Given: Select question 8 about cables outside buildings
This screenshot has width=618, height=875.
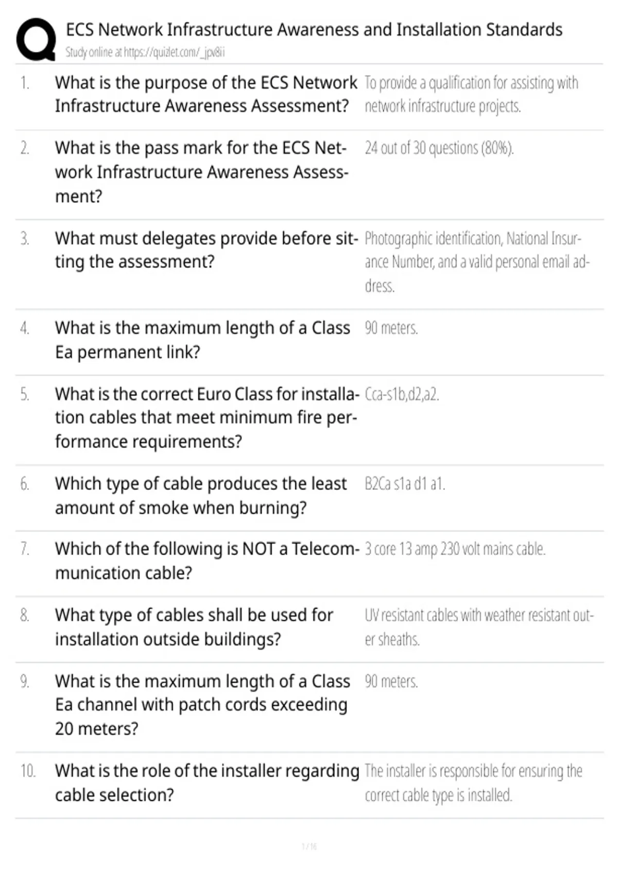Looking at the screenshot, I should coord(194,627).
